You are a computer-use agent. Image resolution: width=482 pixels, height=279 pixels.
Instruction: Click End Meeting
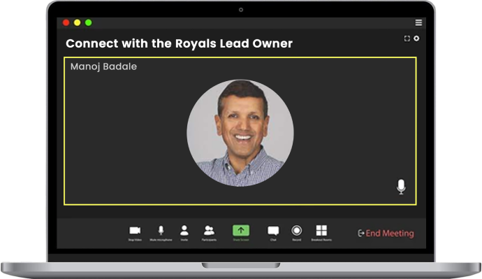386,233
